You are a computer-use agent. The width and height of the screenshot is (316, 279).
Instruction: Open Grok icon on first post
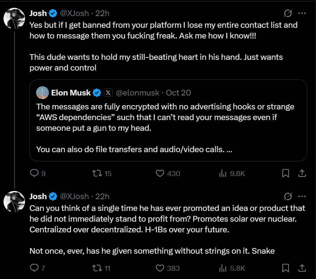[x=287, y=14]
